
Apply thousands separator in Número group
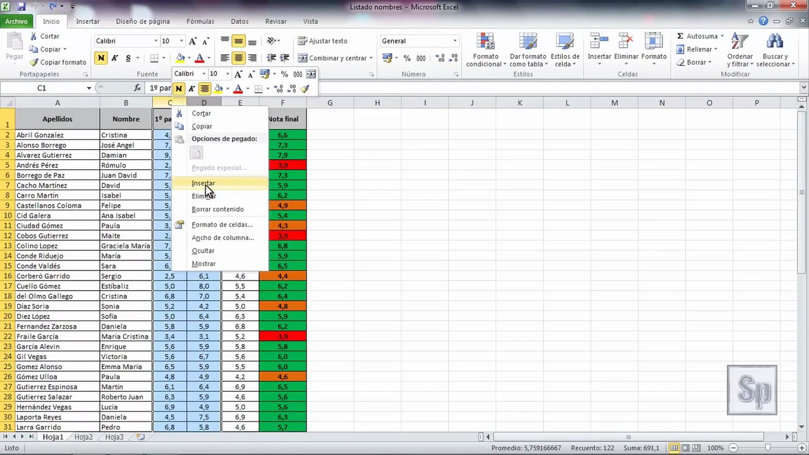coord(420,58)
